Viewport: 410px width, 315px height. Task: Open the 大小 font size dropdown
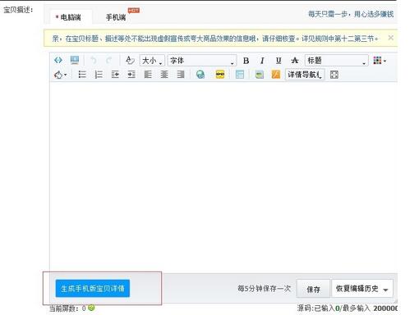[x=152, y=61]
